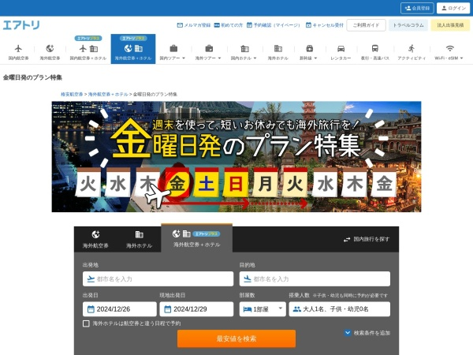Click takeoff plane icon in 出発地 field

click(x=91, y=279)
